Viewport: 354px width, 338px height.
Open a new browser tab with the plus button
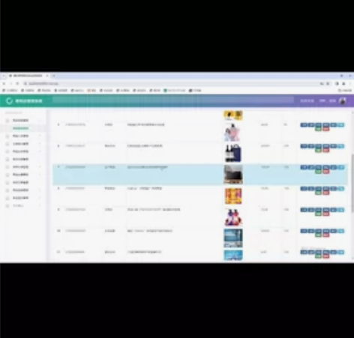53,76
